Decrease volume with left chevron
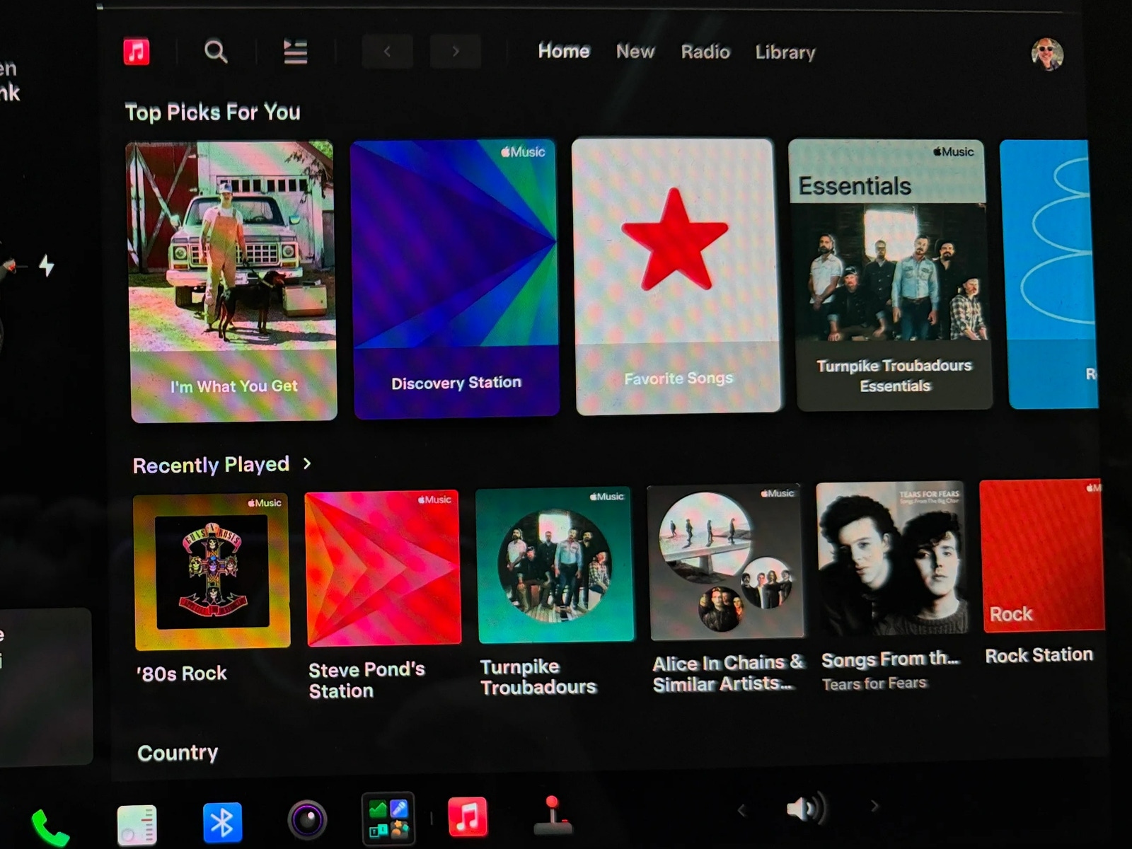The height and width of the screenshot is (849, 1132). [x=741, y=810]
